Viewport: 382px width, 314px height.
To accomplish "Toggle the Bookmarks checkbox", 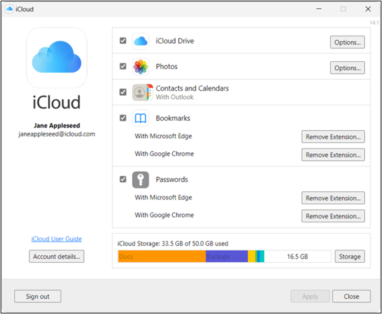I will tap(123, 118).
